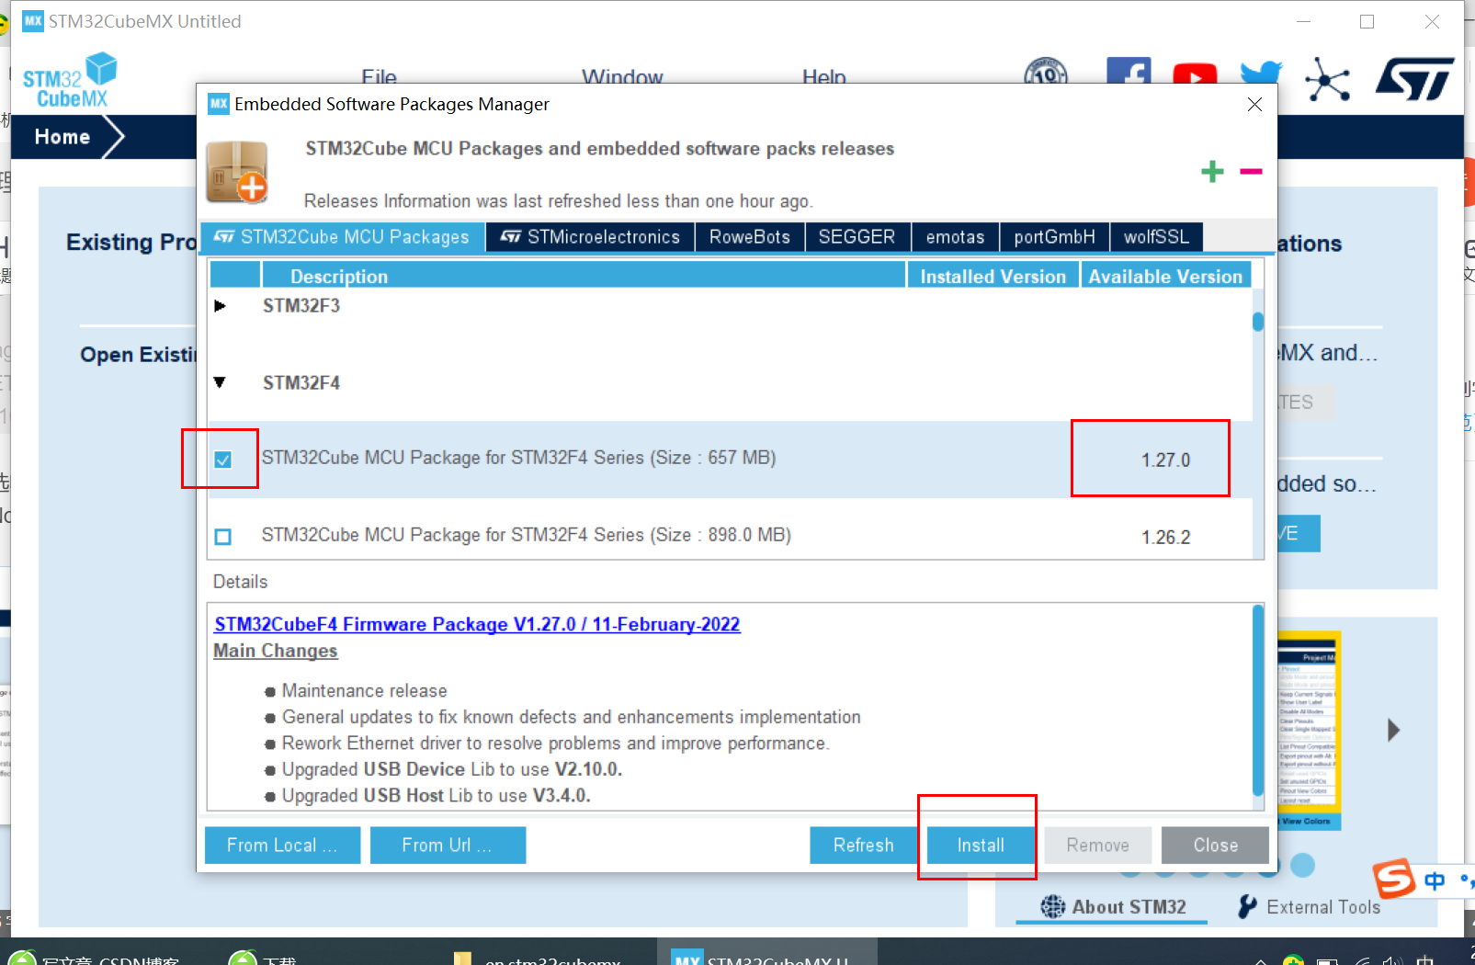Switch to the SEGGER tab
The image size is (1475, 965).
pyautogui.click(x=857, y=237)
